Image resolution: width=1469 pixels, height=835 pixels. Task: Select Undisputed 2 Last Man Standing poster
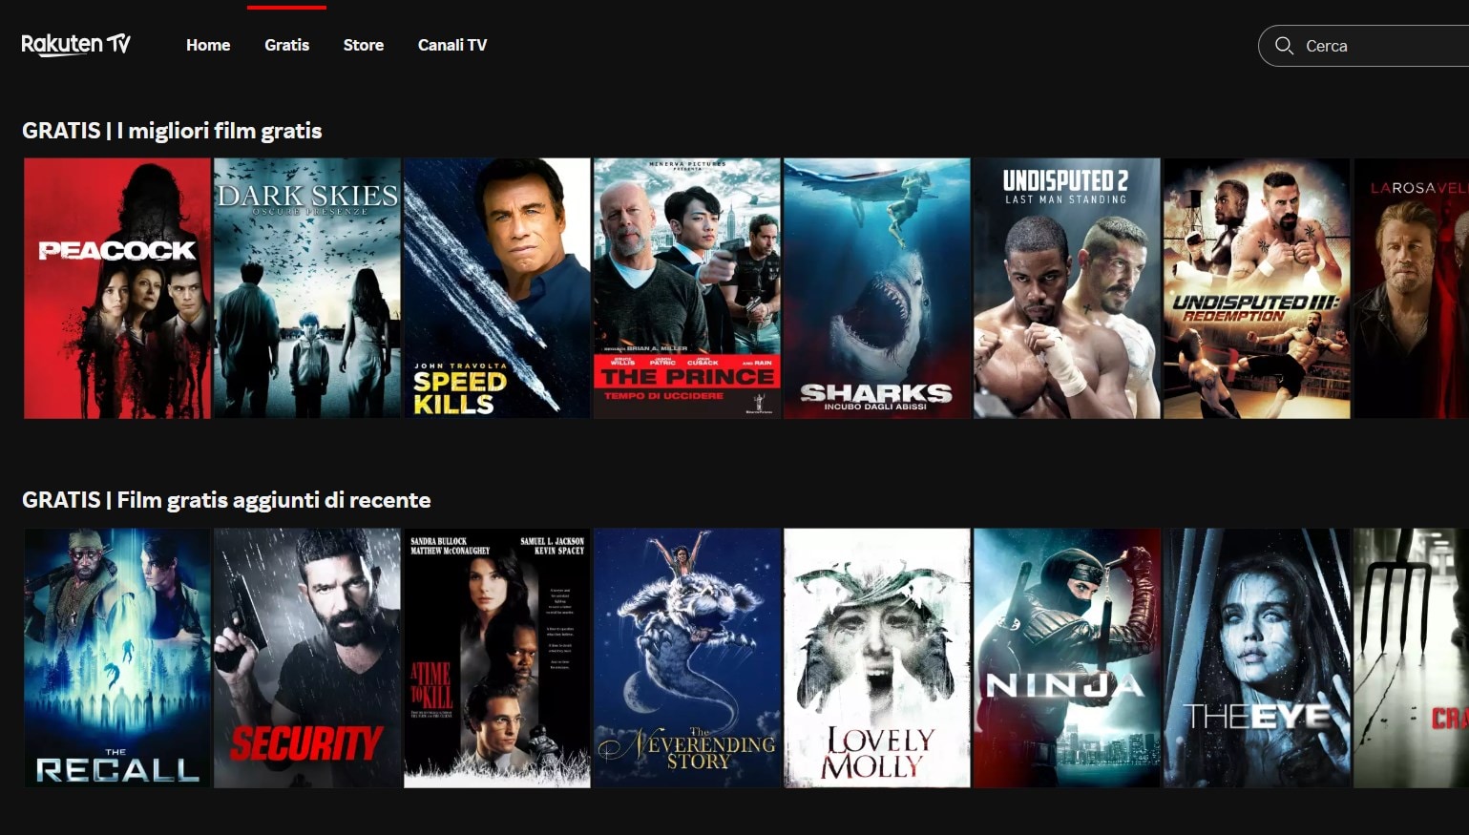pyautogui.click(x=1067, y=288)
